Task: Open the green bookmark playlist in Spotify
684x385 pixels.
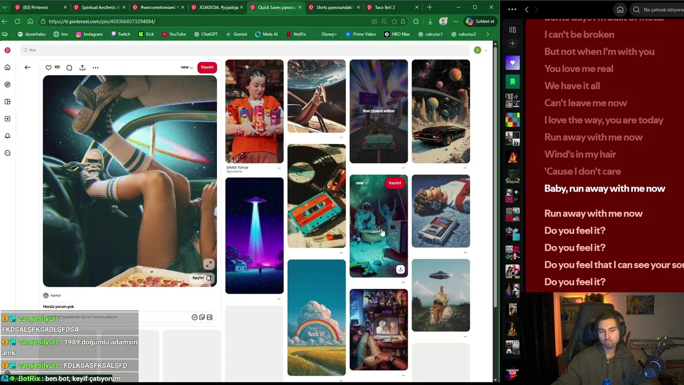Action: click(512, 82)
